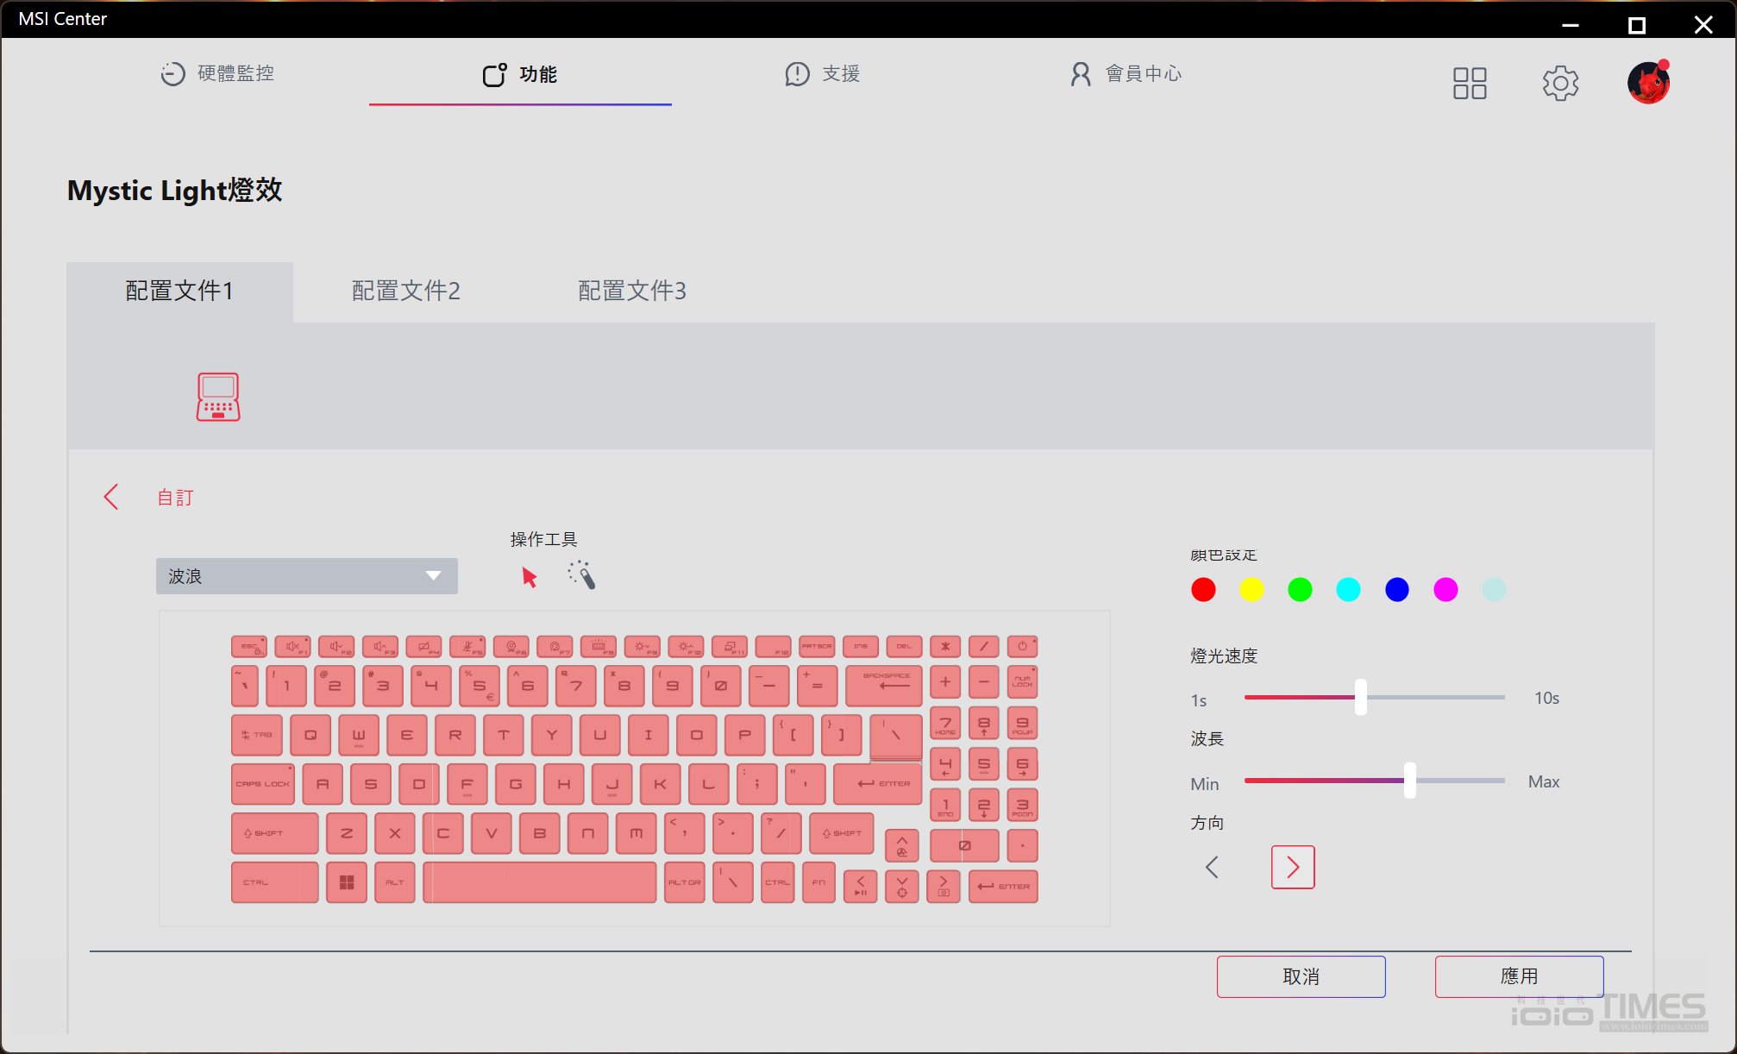Select the Num Lock key
This screenshot has width=1737, height=1054.
1023,682
